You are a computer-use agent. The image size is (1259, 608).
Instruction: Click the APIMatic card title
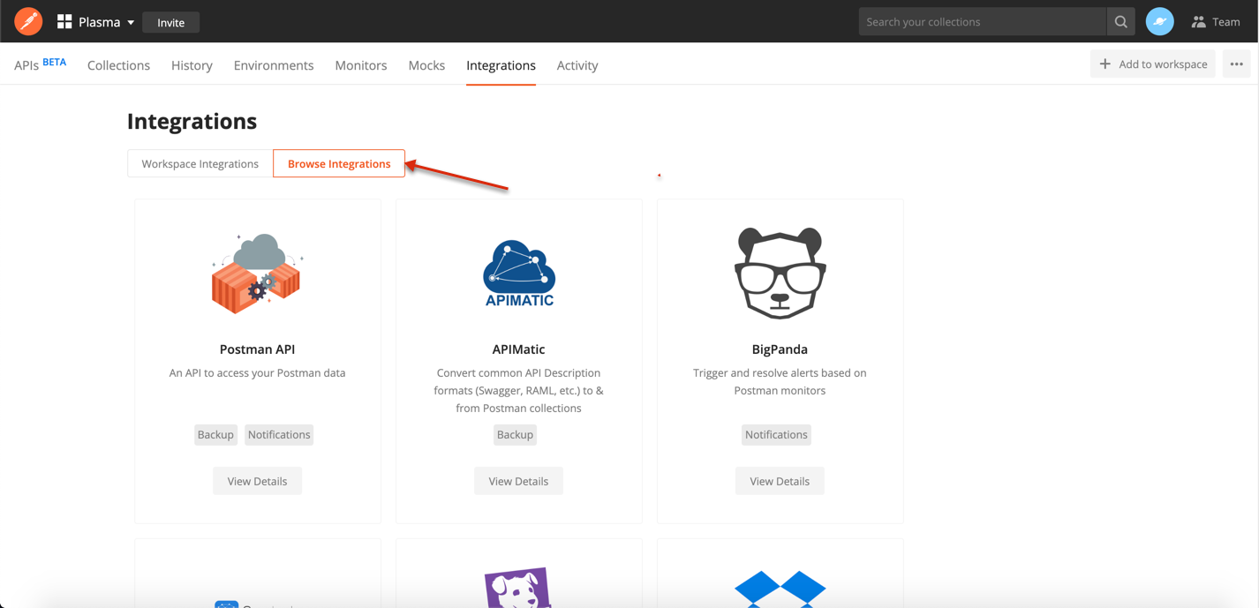pyautogui.click(x=518, y=349)
